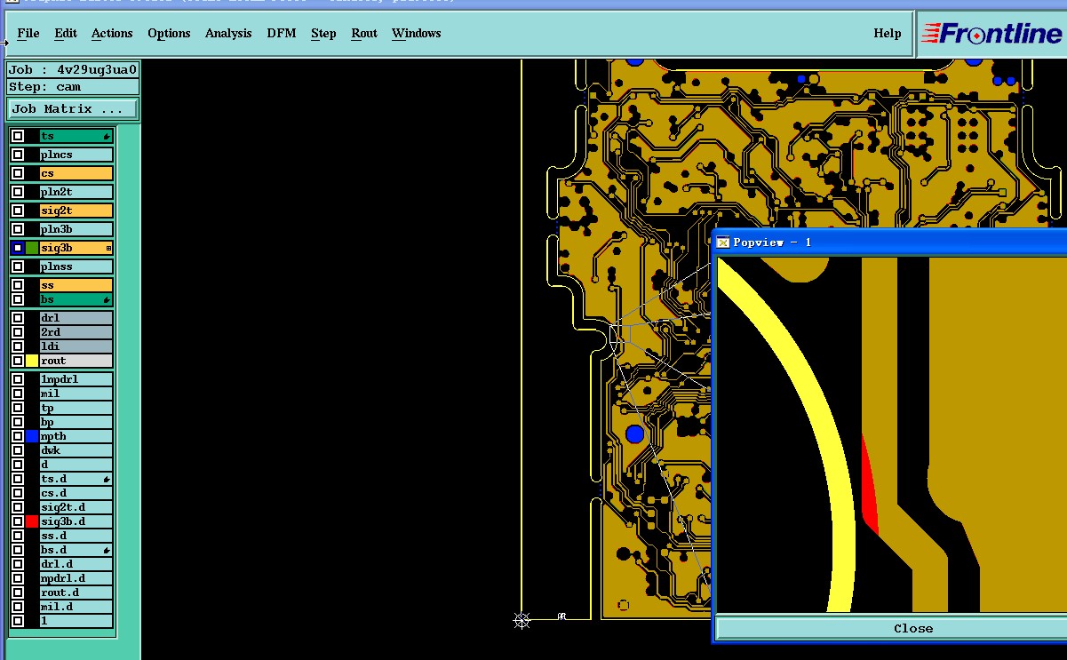Click the Step: cam field
Screen dimensions: 1067x660
(73, 87)
